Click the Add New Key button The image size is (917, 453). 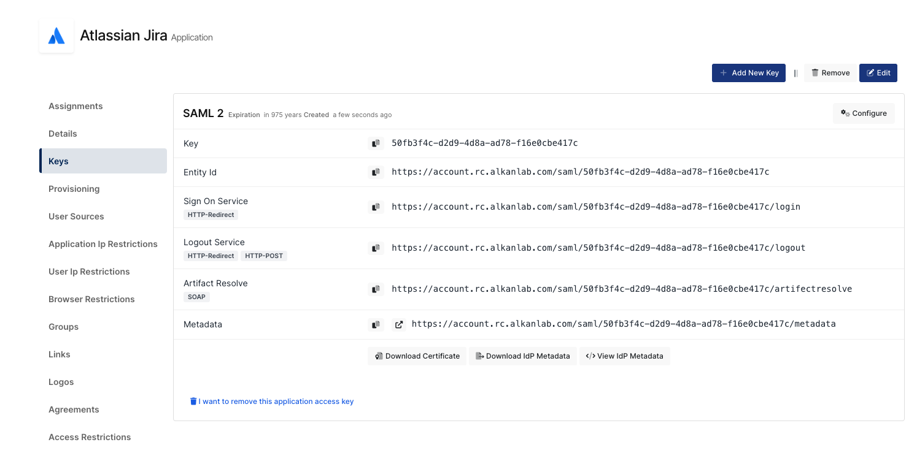pyautogui.click(x=748, y=73)
